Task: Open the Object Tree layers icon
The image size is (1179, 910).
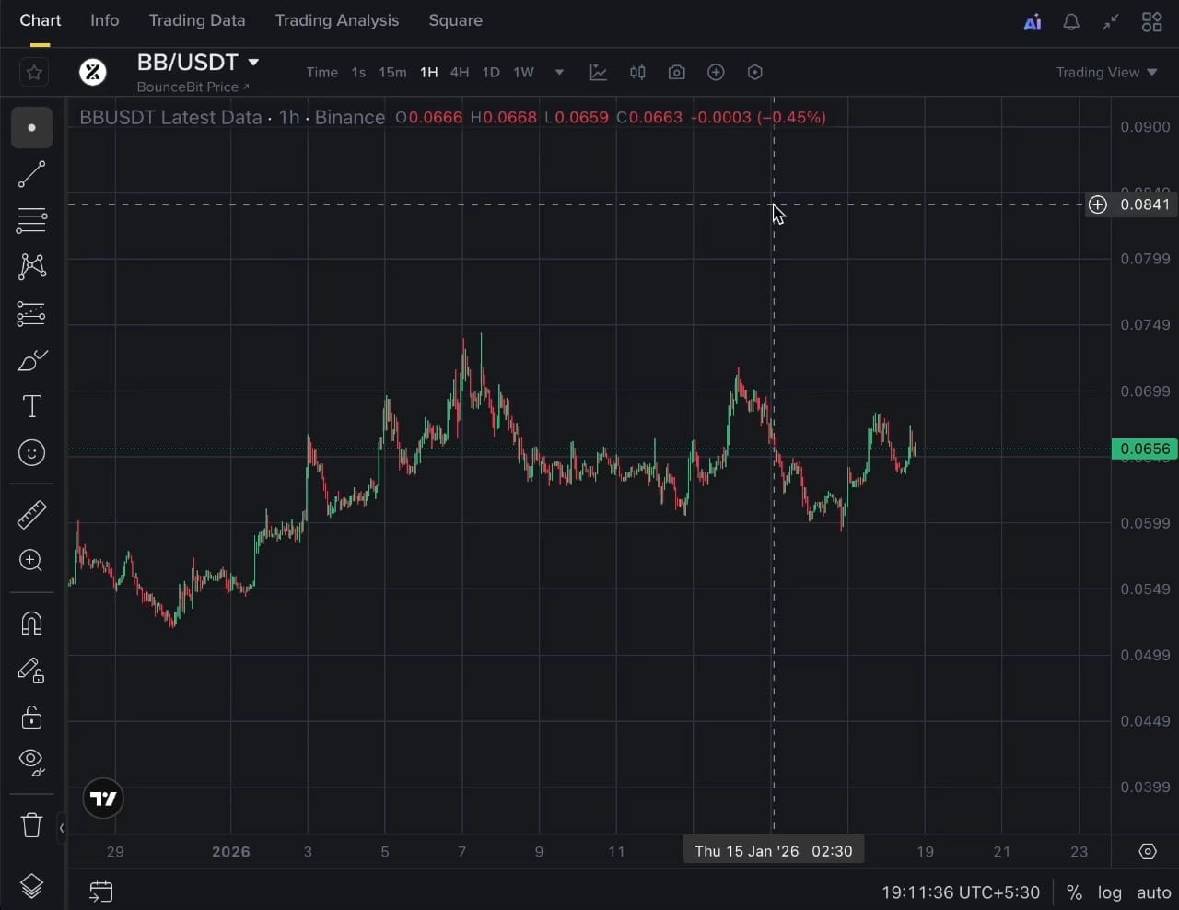Action: pyautogui.click(x=31, y=885)
